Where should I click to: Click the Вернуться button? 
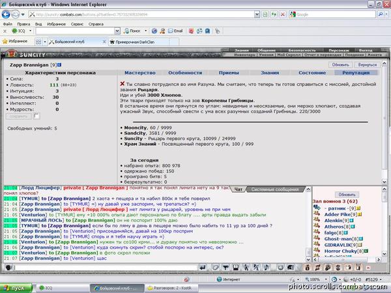coord(367,64)
